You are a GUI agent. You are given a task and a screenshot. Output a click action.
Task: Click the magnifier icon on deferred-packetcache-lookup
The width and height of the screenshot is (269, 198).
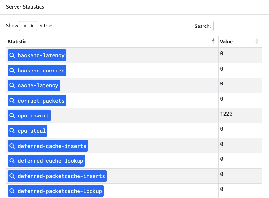coord(12,191)
